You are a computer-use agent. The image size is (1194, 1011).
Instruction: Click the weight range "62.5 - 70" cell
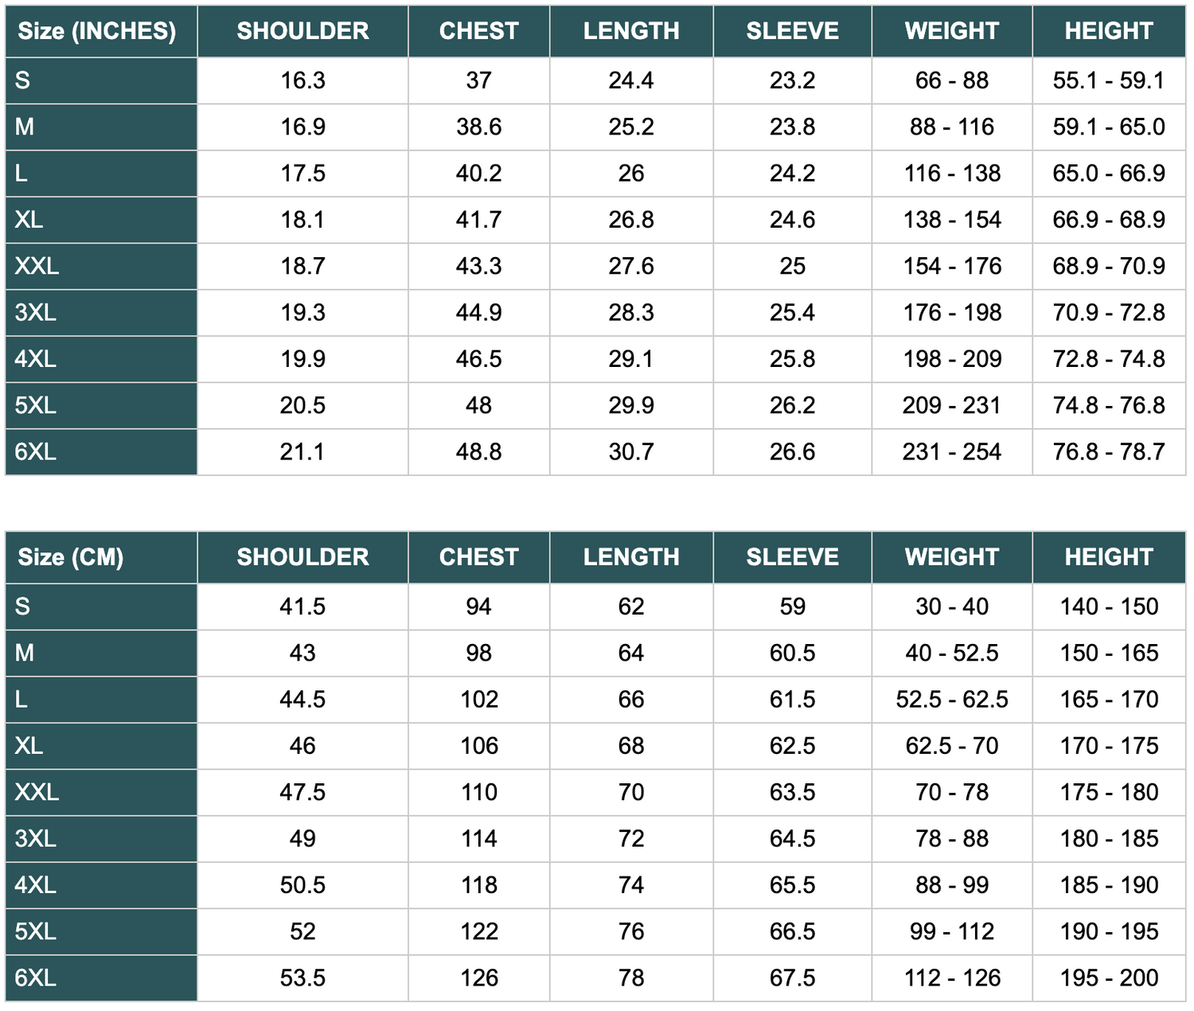[x=952, y=746]
